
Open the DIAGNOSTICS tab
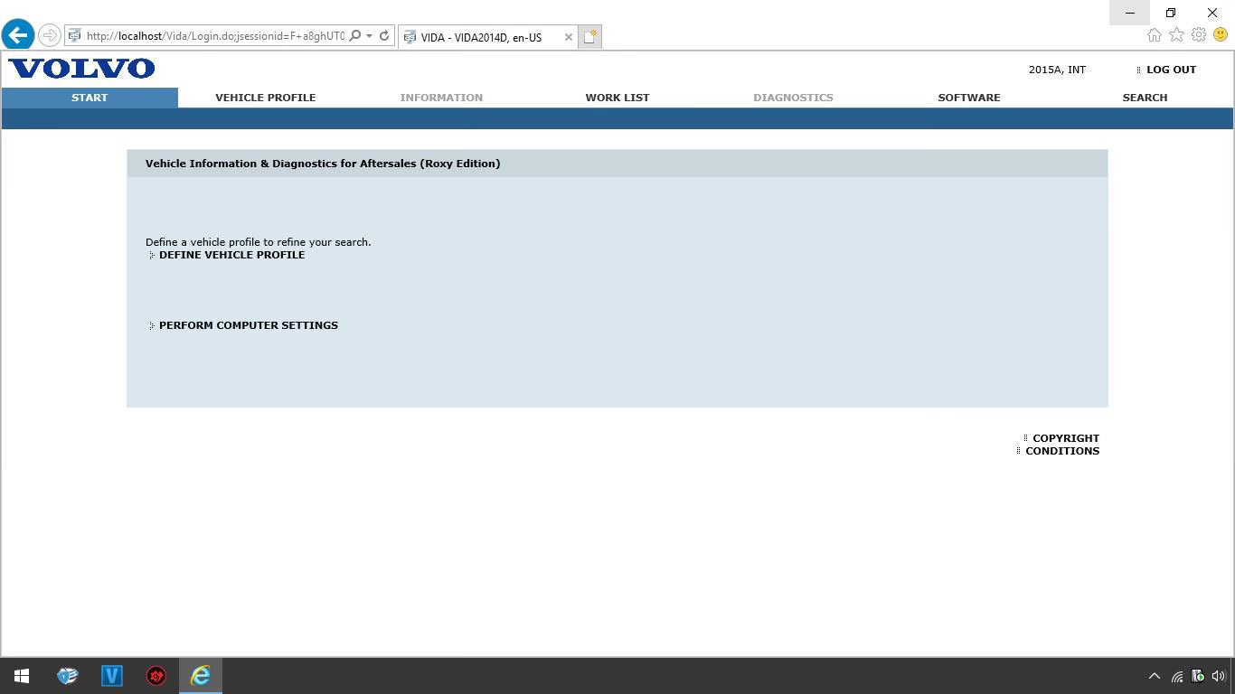(793, 98)
